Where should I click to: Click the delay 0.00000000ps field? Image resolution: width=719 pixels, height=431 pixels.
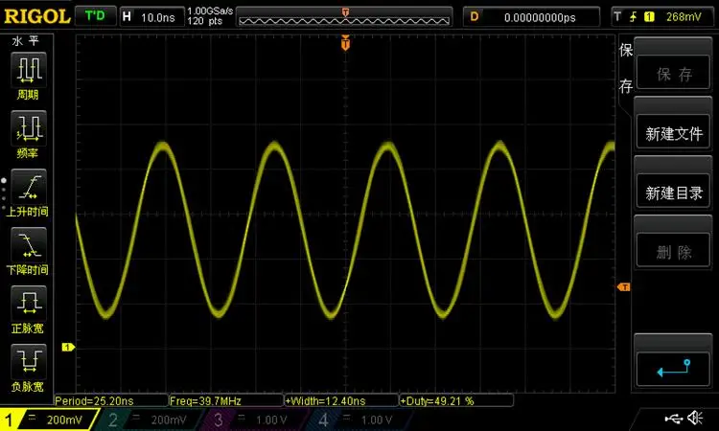[531, 17]
